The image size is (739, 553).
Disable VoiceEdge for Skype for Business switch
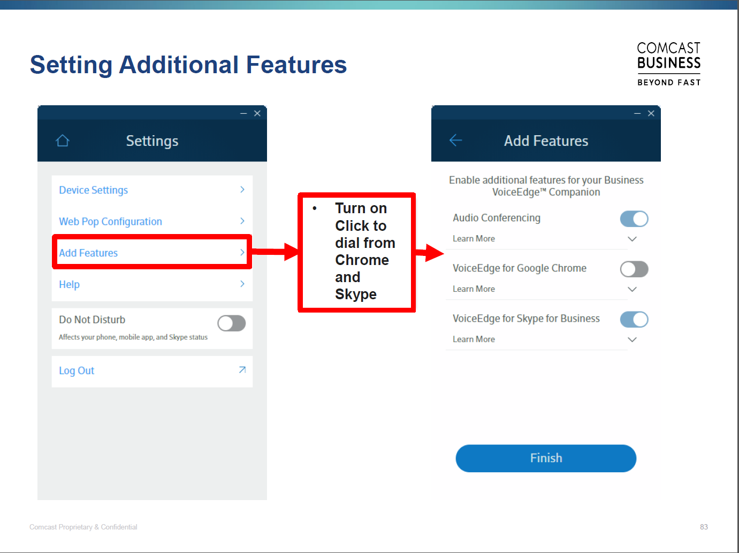pos(634,320)
